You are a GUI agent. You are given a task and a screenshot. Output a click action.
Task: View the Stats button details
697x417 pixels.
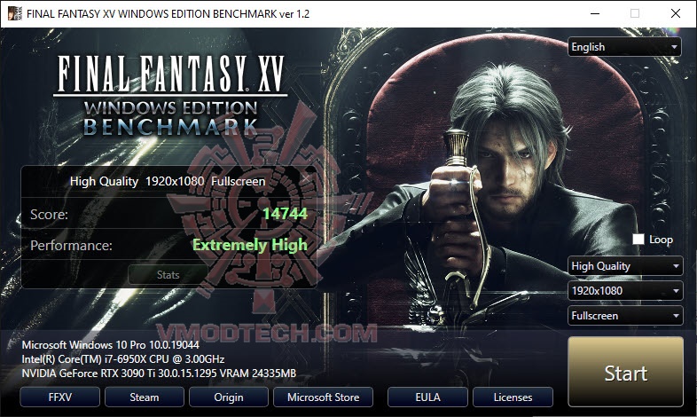click(168, 275)
